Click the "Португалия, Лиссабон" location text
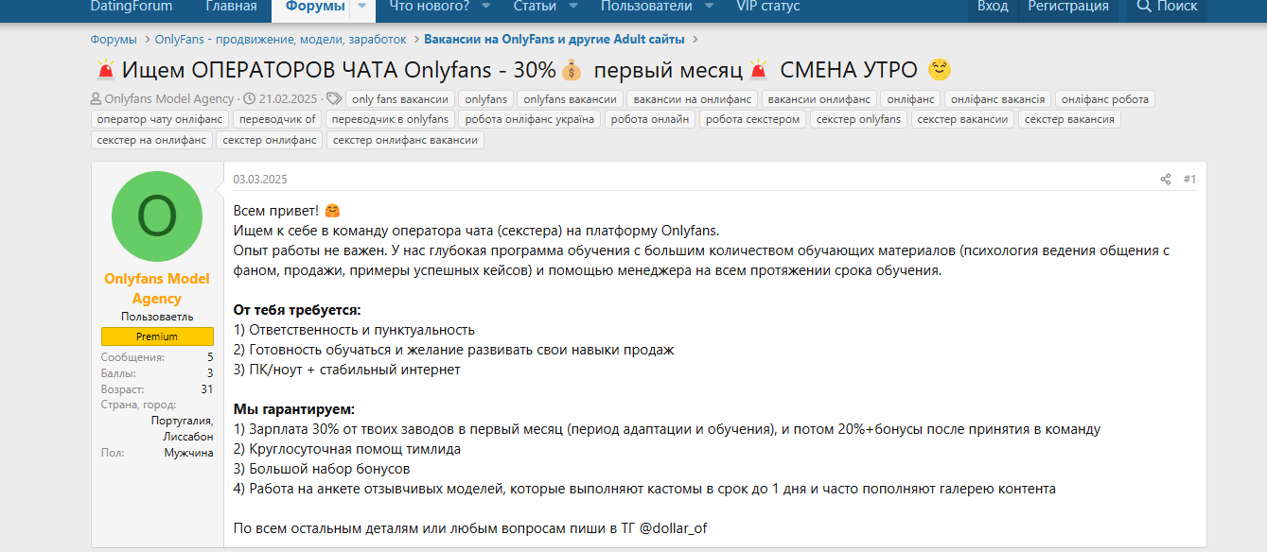This screenshot has height=552, width=1267. 182,429
